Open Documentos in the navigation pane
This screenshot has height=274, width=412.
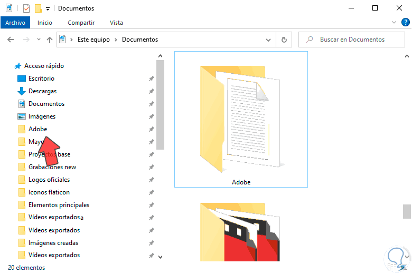coord(46,104)
